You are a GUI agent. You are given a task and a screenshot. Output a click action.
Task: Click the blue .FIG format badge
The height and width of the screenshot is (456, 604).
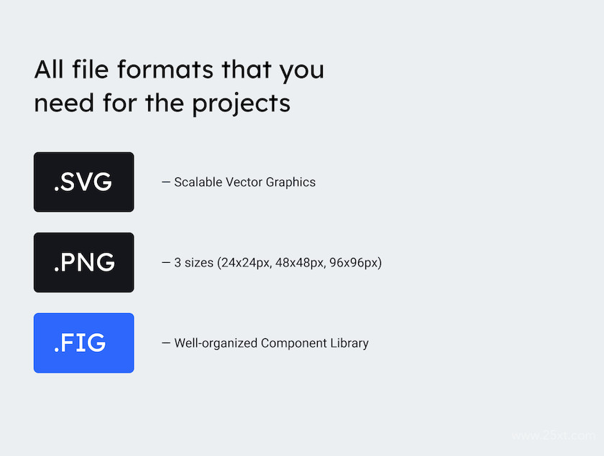84,343
